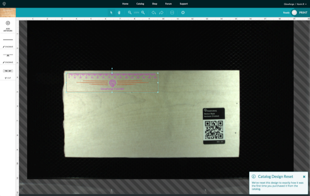Click the top-right selection handle of design
Image resolution: width=310 pixels, height=196 pixels.
158,73
